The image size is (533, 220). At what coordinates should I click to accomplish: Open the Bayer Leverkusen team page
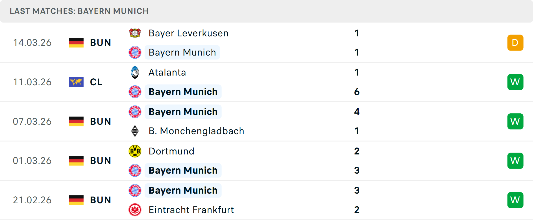[x=188, y=33]
